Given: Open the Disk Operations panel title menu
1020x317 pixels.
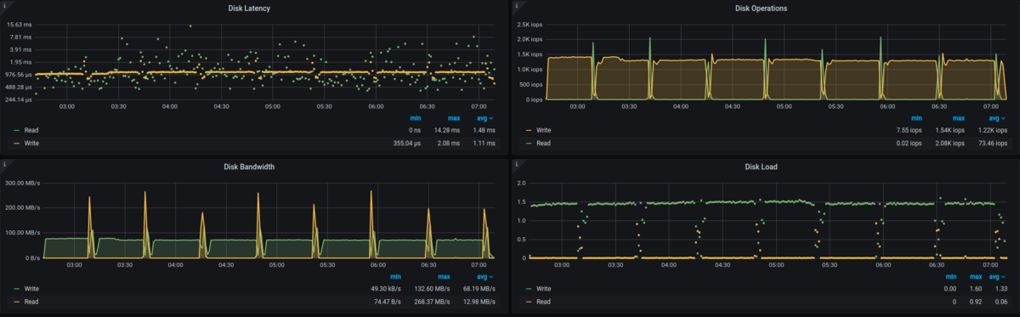Looking at the screenshot, I should click(761, 8).
